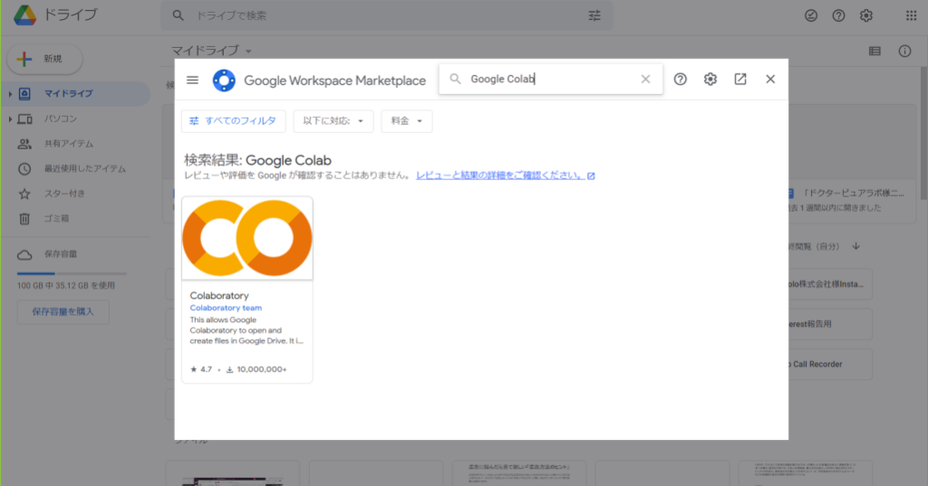Select マイドライブ in the sidebar
The width and height of the screenshot is (928, 486).
[x=75, y=94]
